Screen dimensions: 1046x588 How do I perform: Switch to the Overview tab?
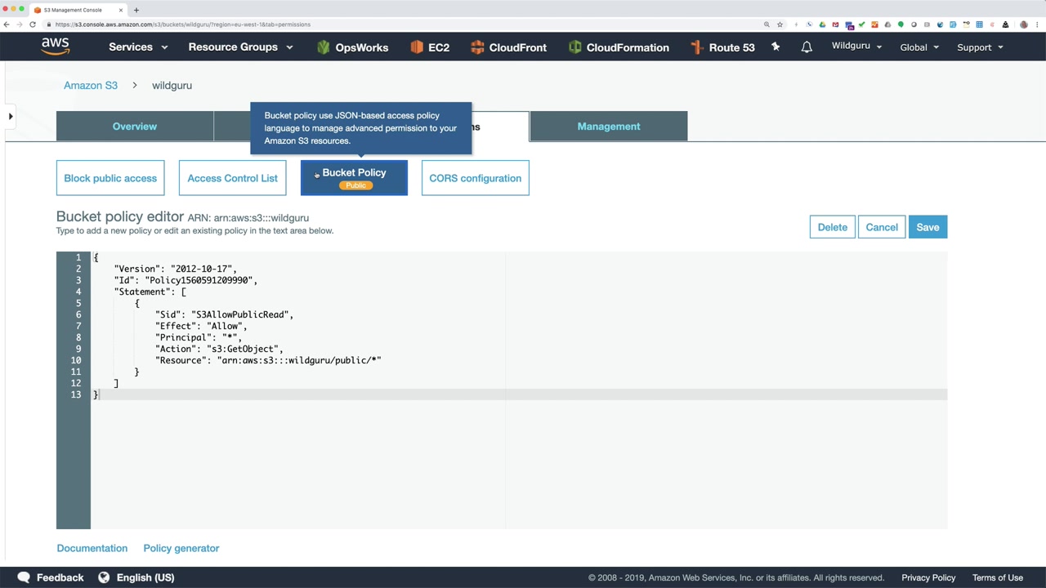coord(135,127)
